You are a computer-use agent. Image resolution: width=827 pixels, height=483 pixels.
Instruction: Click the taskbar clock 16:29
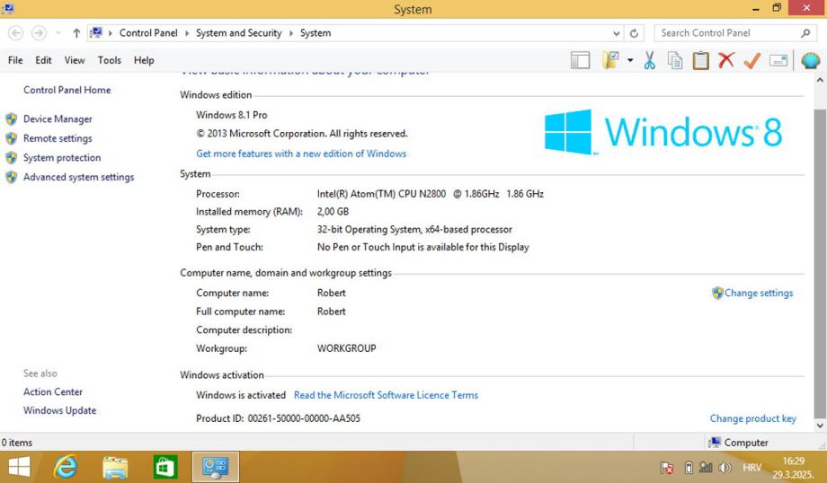point(793,461)
